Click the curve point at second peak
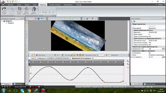Screen dimensions: 166x93 click(88, 67)
